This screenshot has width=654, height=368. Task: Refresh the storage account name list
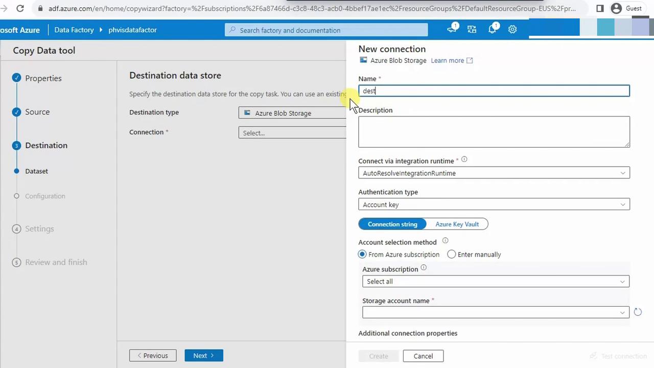point(638,312)
